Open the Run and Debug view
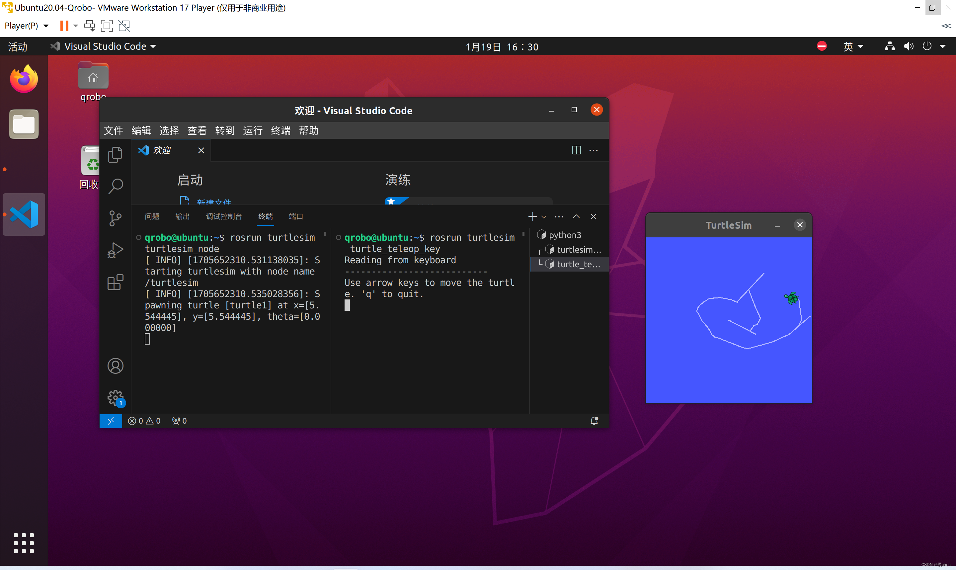 coord(115,250)
